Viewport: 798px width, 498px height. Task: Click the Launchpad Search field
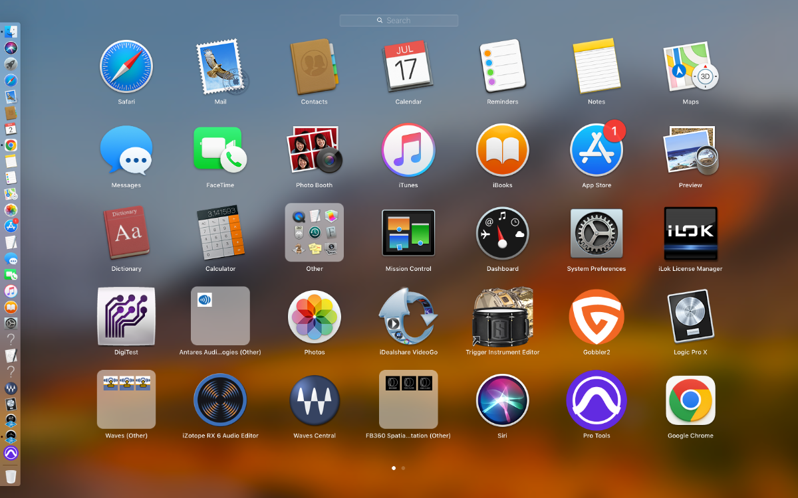pyautogui.click(x=399, y=21)
